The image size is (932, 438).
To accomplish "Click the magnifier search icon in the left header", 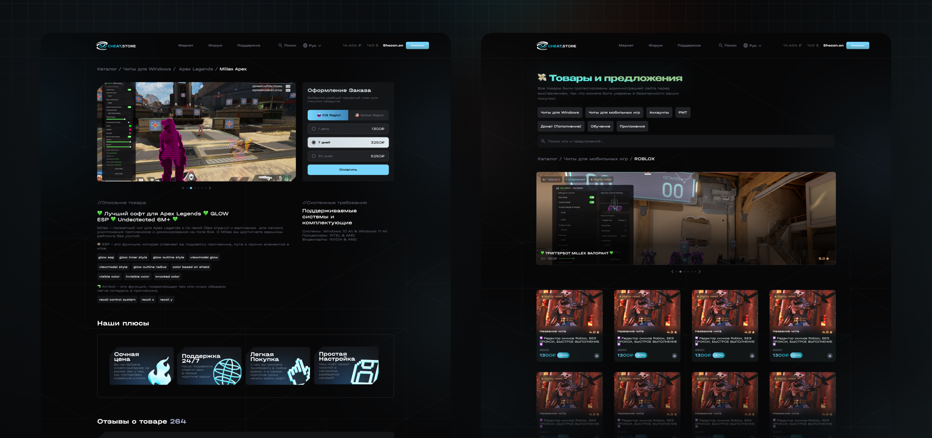I will [280, 46].
